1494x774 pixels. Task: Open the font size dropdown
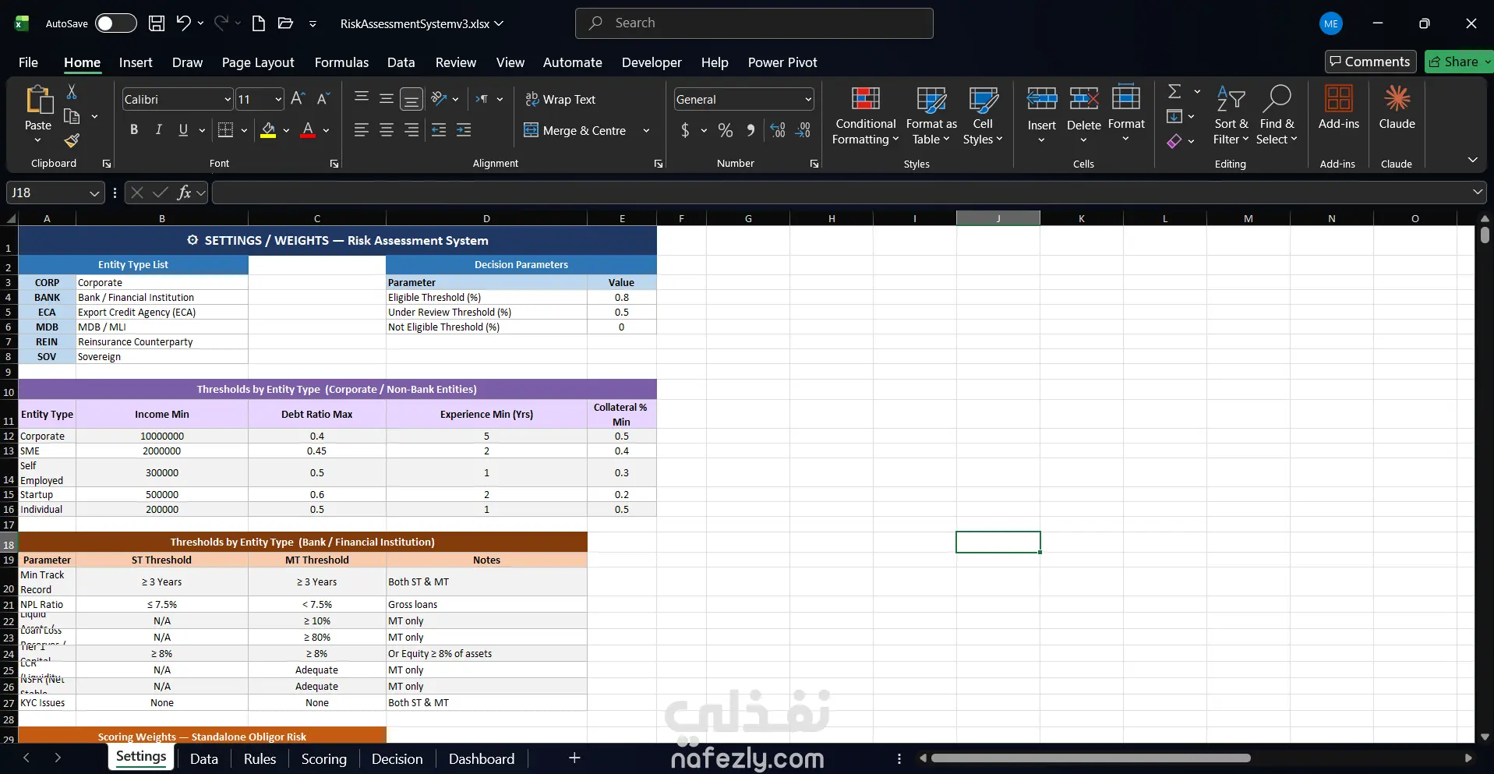278,99
